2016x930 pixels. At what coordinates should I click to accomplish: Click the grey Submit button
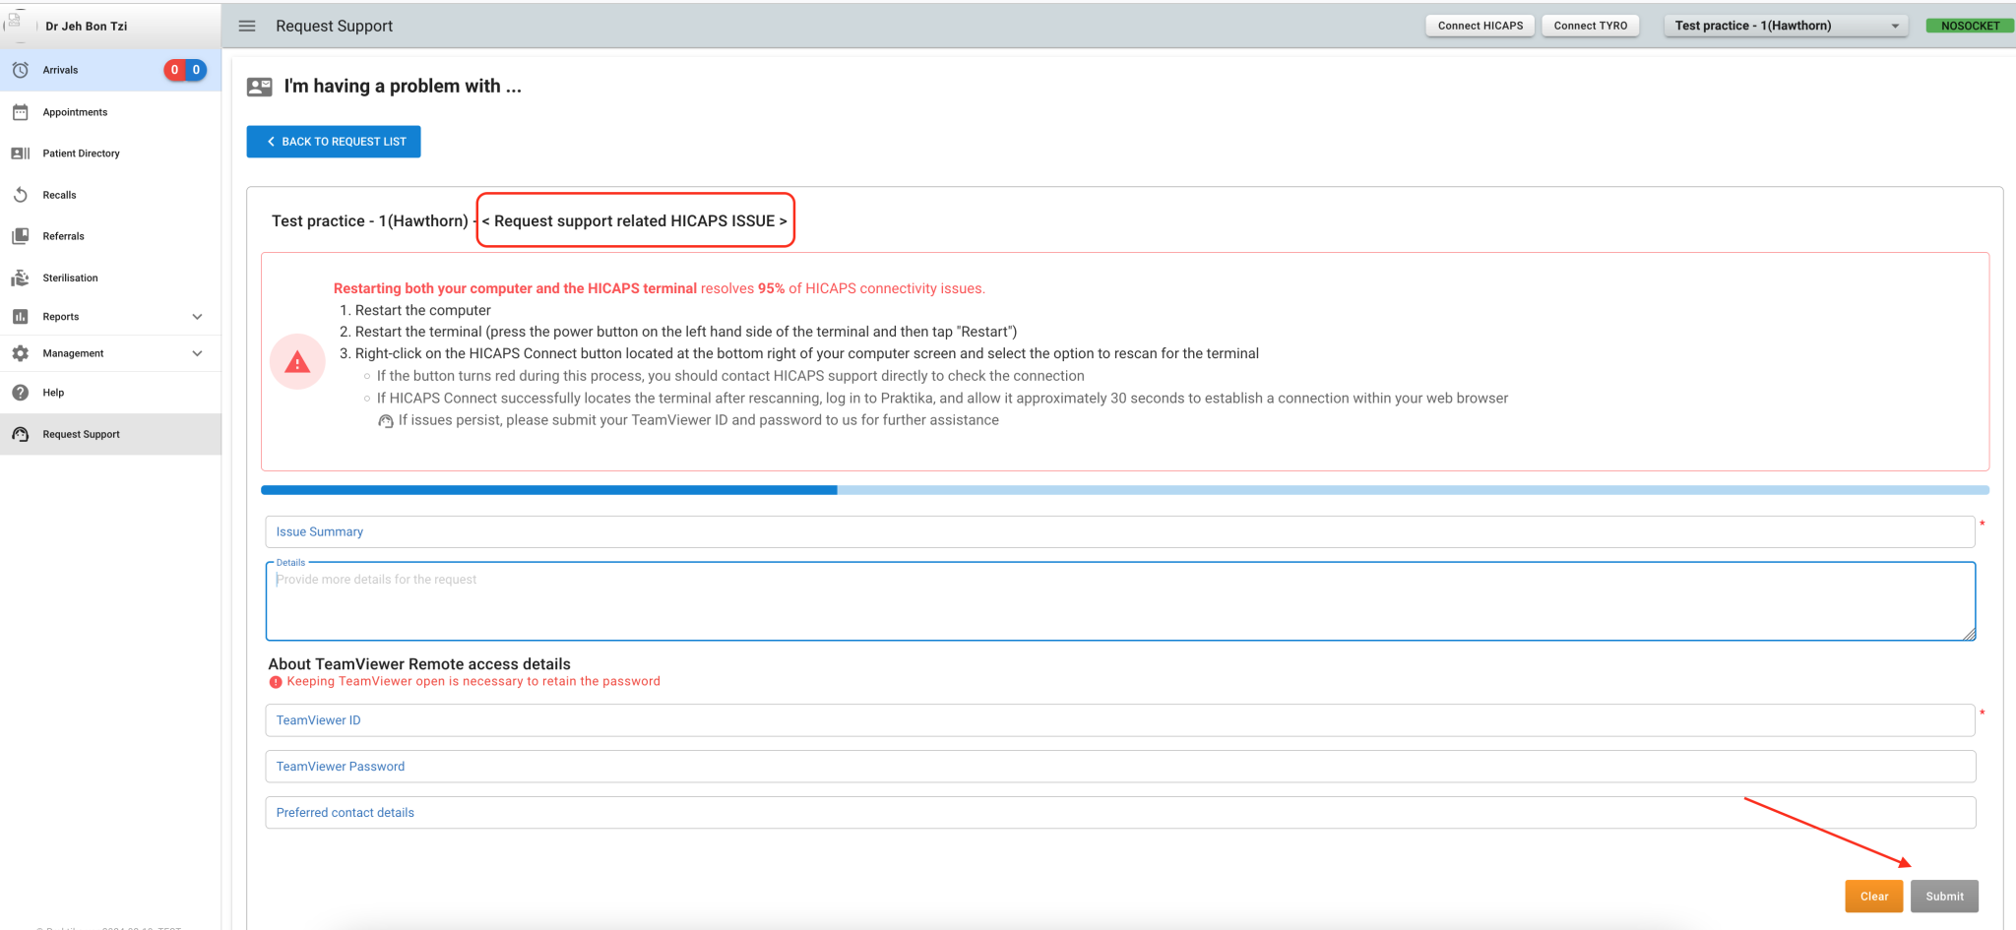pyautogui.click(x=1944, y=897)
